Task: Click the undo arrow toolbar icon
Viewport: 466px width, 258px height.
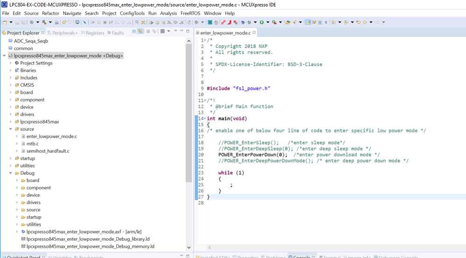Action: [x=64, y=22]
